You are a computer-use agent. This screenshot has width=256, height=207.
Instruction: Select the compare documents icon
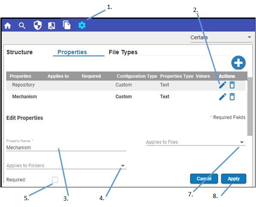point(51,26)
